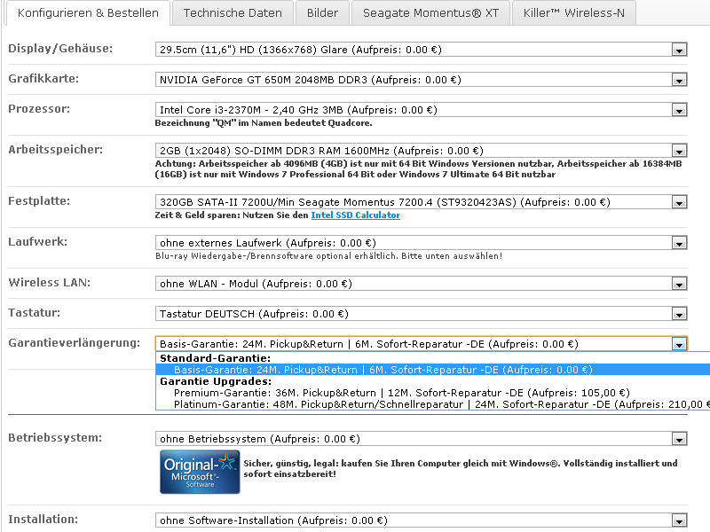
Task: Click the 29.5cm HD Glare display field
Action: pyautogui.click(x=421, y=50)
